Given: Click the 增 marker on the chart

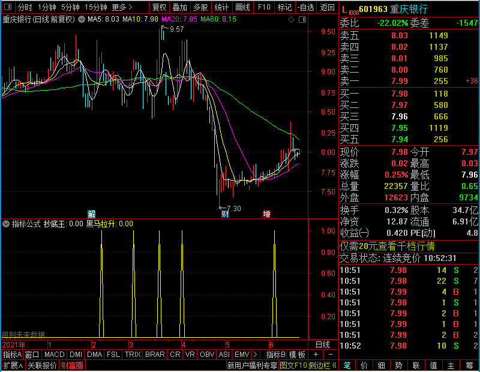Looking at the screenshot, I should 266,214.
